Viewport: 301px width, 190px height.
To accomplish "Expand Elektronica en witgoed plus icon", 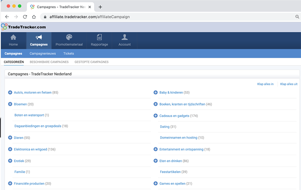I will (x=10, y=149).
